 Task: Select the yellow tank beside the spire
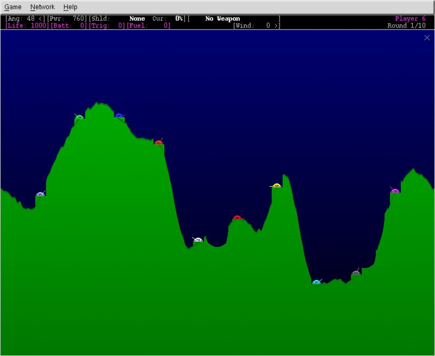[276, 186]
